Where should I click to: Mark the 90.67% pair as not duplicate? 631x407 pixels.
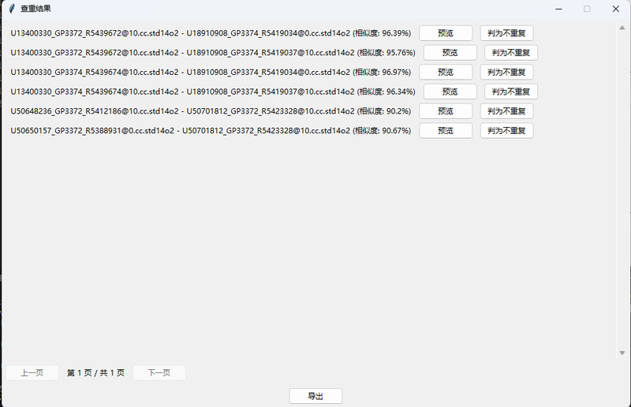506,131
